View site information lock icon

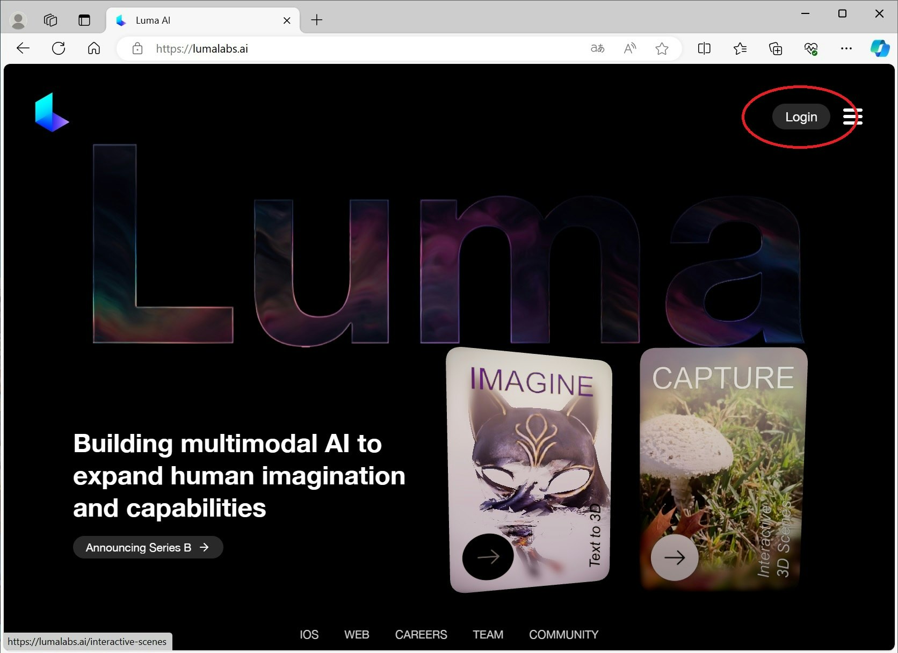pyautogui.click(x=137, y=49)
